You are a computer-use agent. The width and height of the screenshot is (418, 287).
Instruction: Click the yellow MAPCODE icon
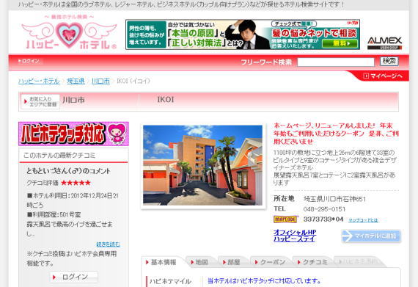coord(285,219)
